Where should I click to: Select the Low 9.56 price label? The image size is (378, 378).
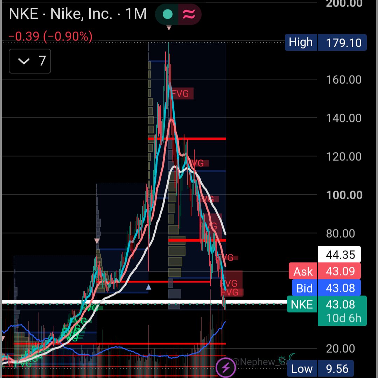click(321, 369)
